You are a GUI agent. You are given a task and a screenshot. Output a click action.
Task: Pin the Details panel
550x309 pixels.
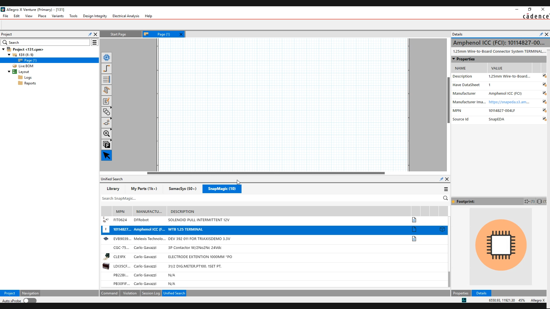tap(541, 34)
